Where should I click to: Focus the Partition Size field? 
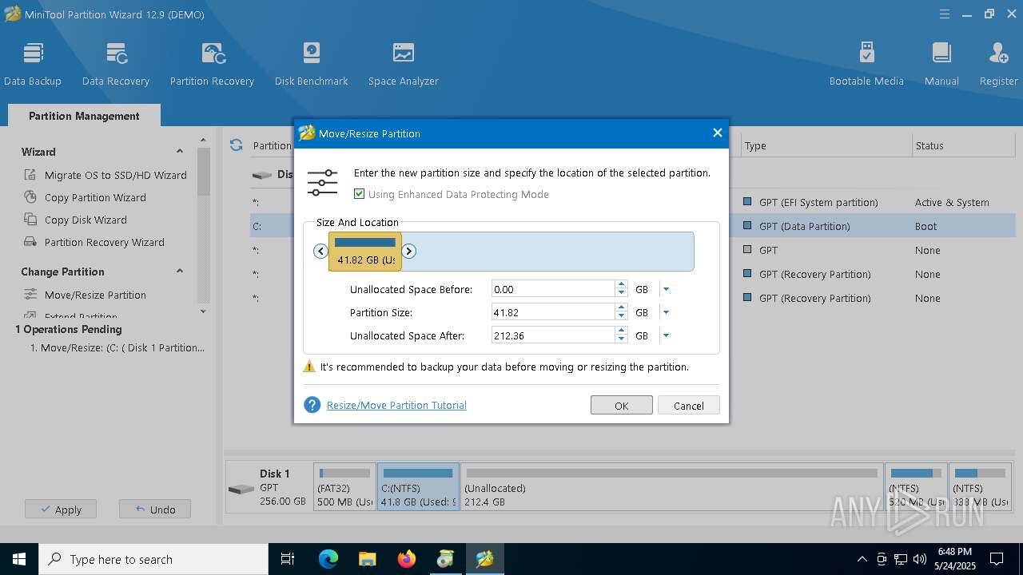[x=553, y=312]
